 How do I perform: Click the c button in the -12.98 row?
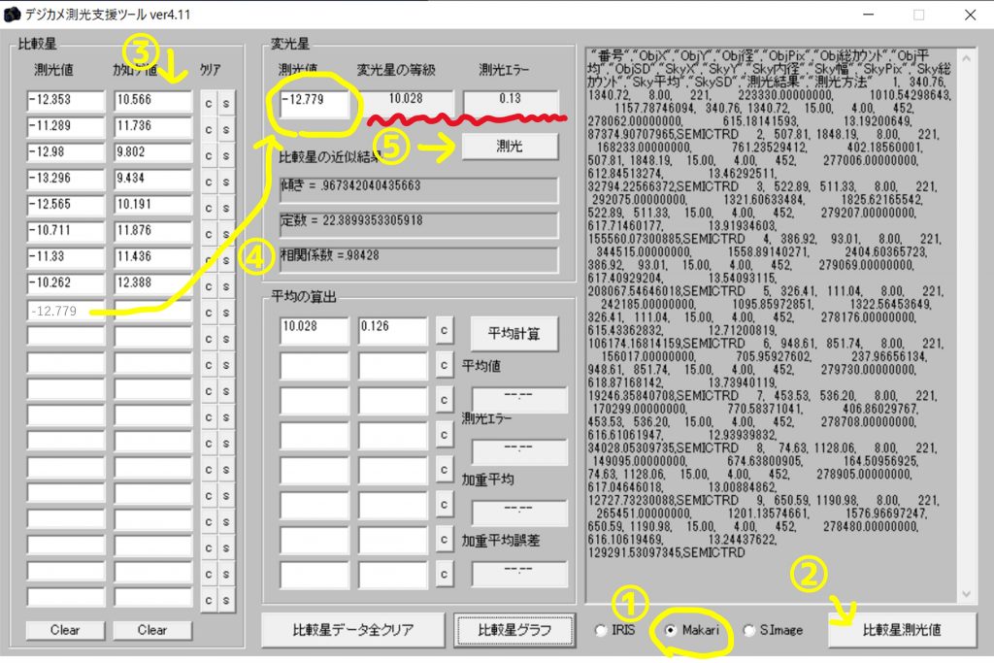pyautogui.click(x=209, y=156)
